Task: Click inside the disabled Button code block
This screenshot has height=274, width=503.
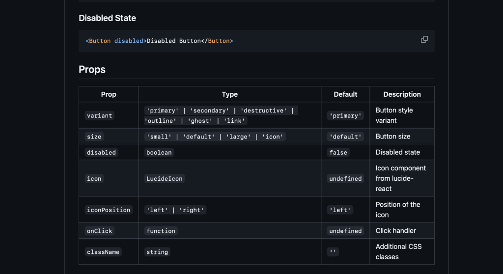Action: coord(246,41)
